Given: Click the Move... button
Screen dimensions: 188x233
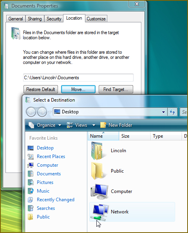Looking at the screenshot, I should click(x=78, y=89).
